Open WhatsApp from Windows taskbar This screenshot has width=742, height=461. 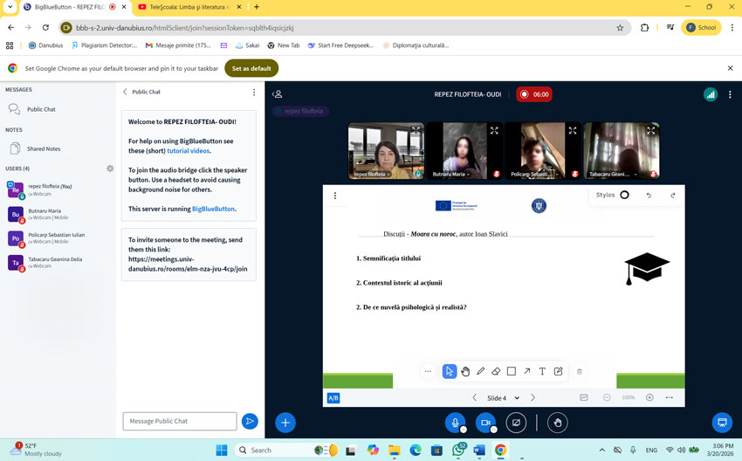[x=458, y=451]
